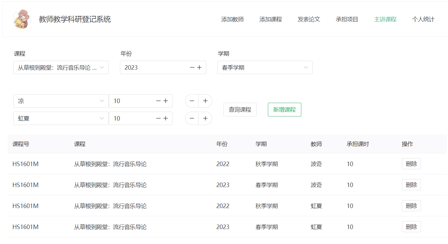Switch to 添加教师 navigation item
Image resolution: width=448 pixels, height=244 pixels.
click(x=233, y=19)
